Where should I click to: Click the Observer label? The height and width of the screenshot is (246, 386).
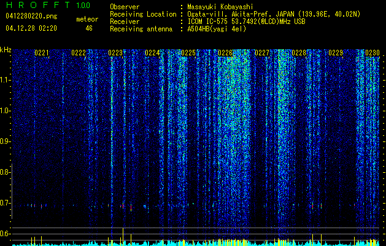[x=125, y=7]
